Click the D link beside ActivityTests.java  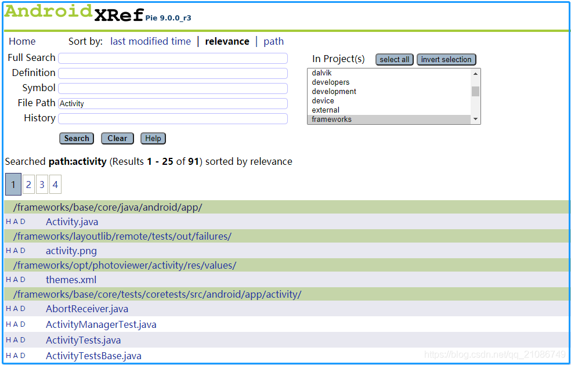click(x=23, y=340)
